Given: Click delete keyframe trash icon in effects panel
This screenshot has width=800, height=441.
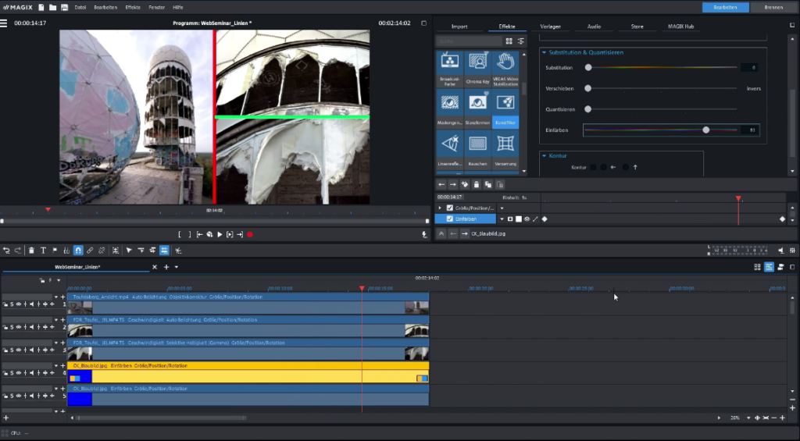Looking at the screenshot, I should pyautogui.click(x=477, y=184).
